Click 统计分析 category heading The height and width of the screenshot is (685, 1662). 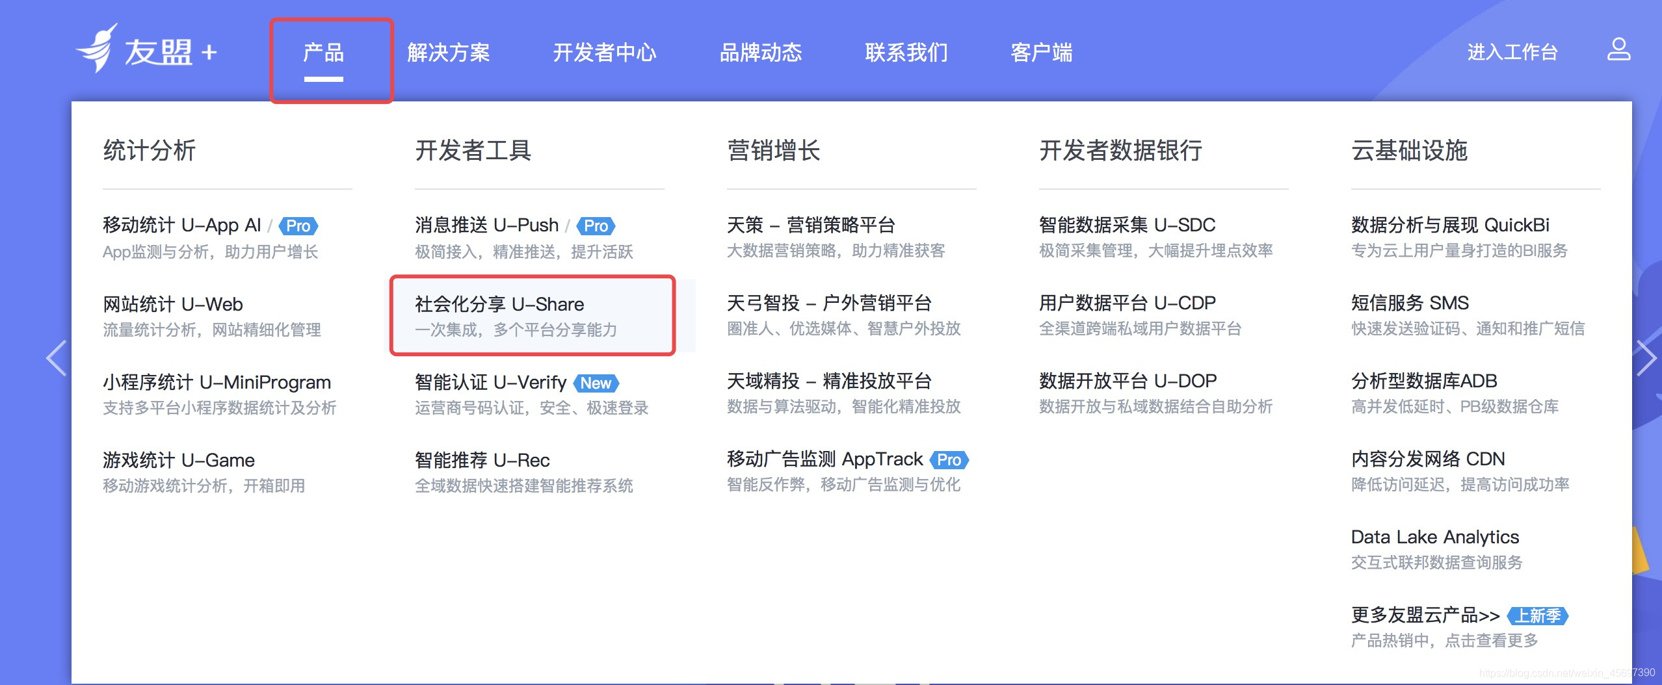150,150
